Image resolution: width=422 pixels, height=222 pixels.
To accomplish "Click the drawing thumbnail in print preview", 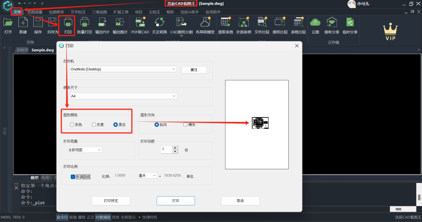I will click(260, 123).
